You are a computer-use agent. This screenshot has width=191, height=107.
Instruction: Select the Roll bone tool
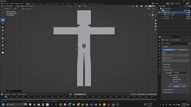point(3,42)
